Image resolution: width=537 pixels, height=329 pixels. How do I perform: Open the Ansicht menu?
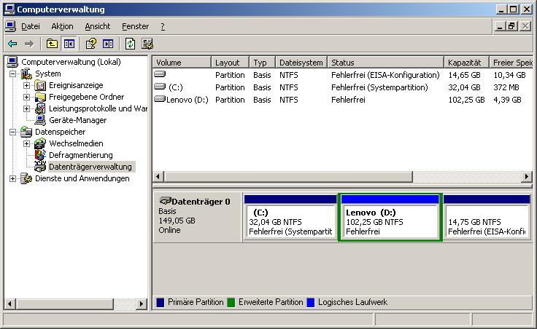[98, 26]
